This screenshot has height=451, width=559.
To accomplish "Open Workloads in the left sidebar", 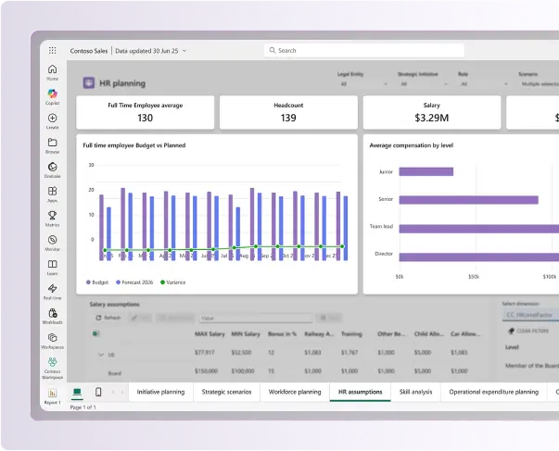I will point(52,315).
